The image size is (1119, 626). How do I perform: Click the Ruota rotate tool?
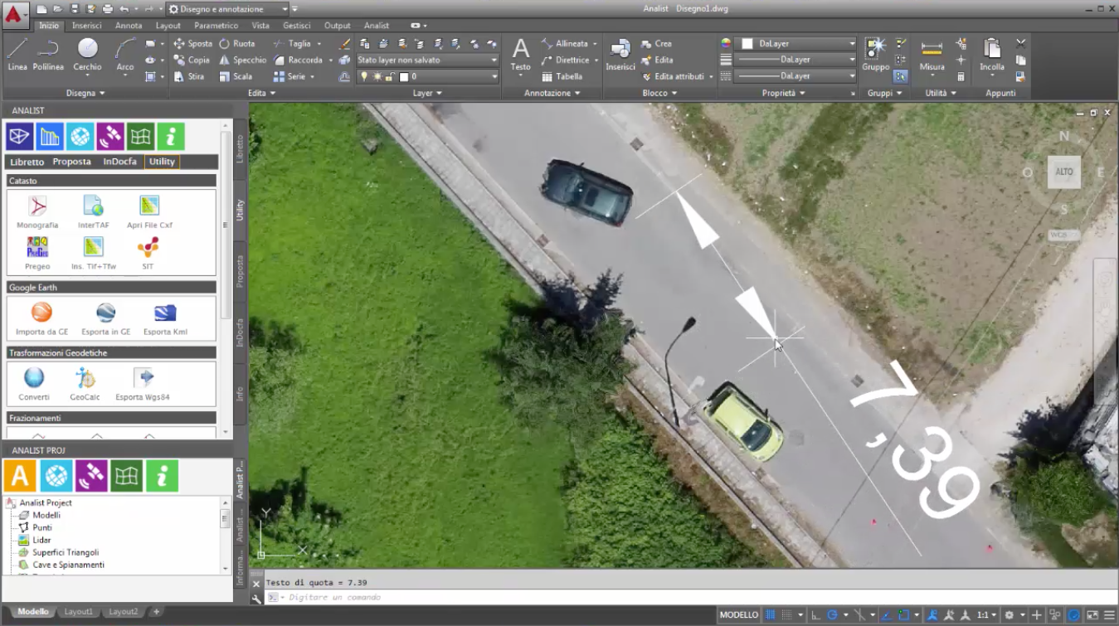click(236, 43)
